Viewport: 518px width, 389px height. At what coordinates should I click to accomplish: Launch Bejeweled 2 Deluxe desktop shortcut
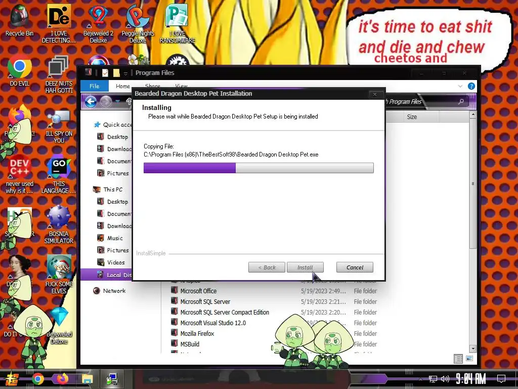98,23
